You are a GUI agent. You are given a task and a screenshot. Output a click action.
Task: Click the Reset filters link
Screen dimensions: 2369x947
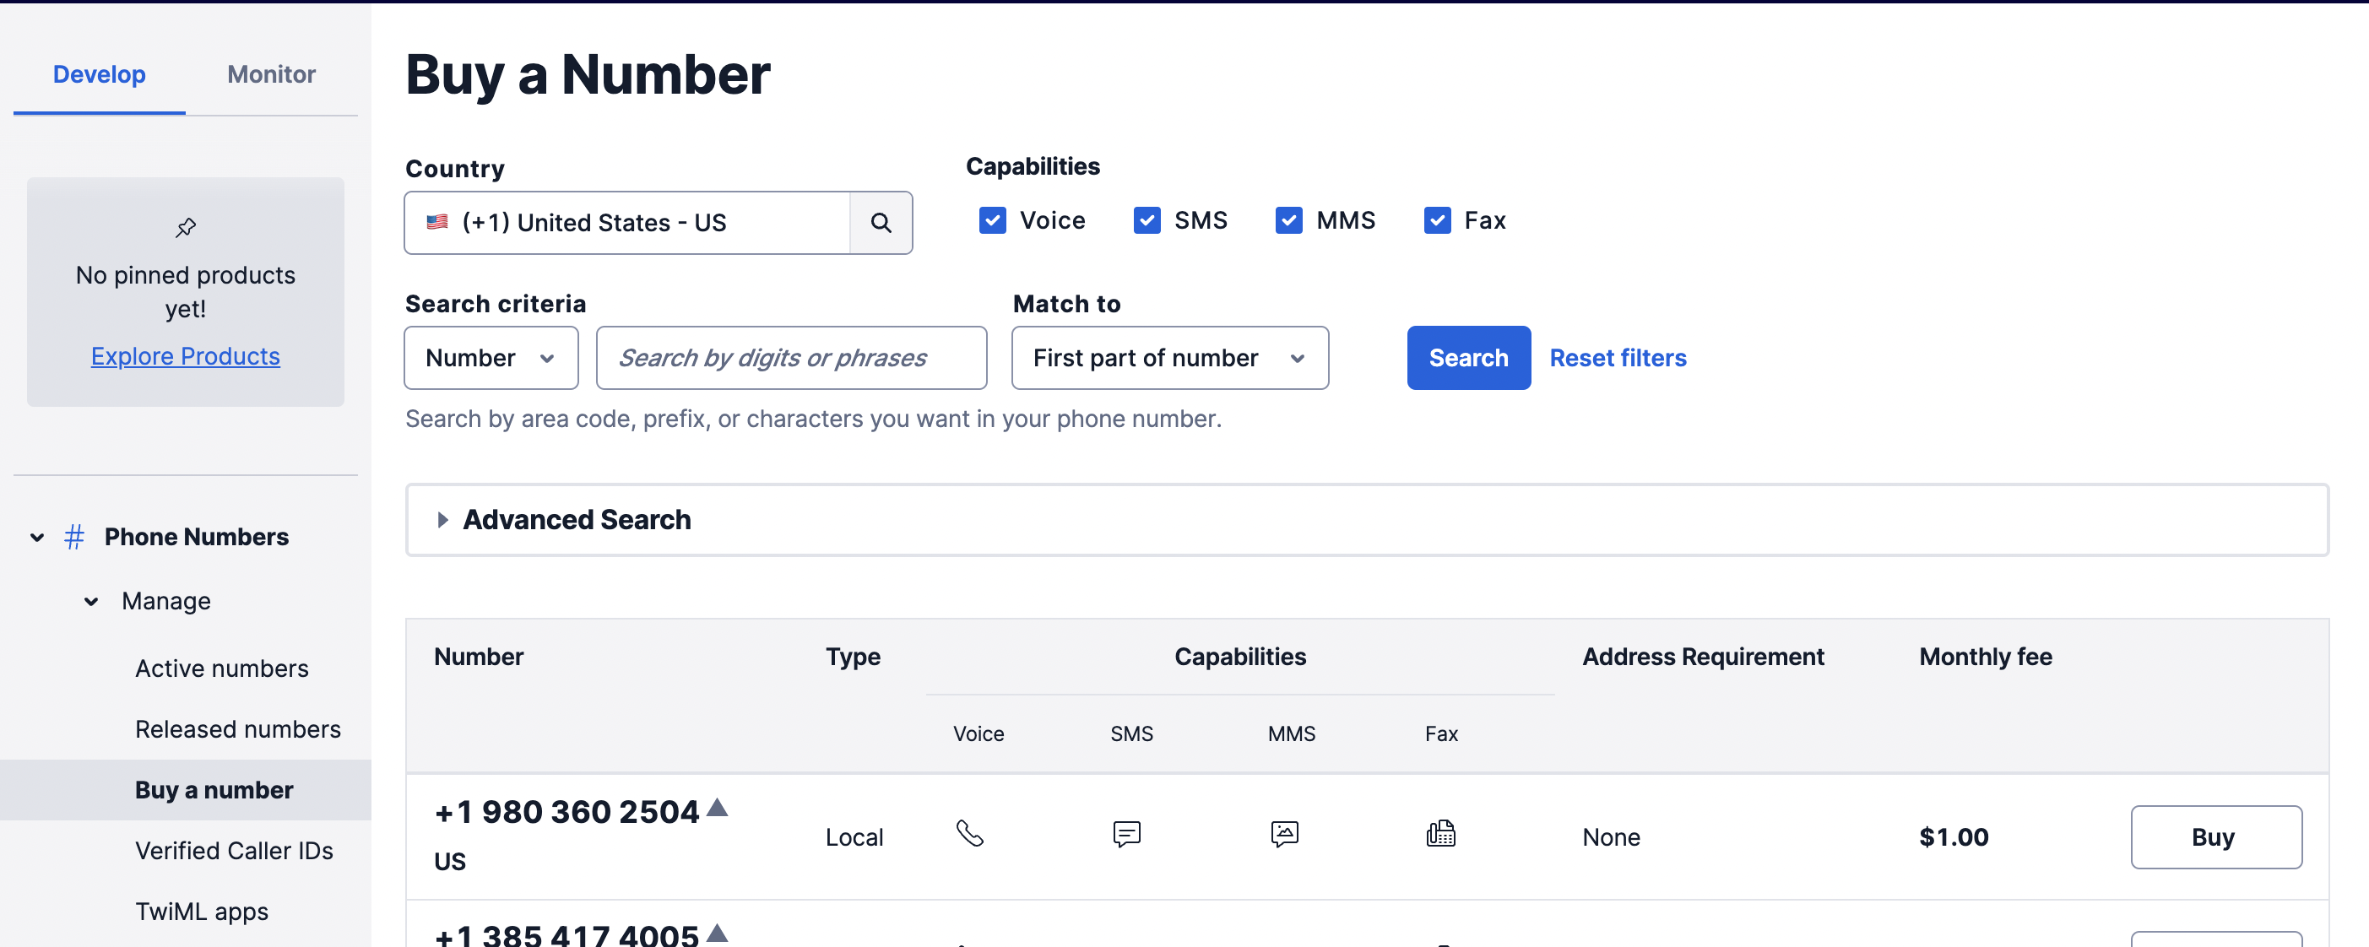point(1618,358)
